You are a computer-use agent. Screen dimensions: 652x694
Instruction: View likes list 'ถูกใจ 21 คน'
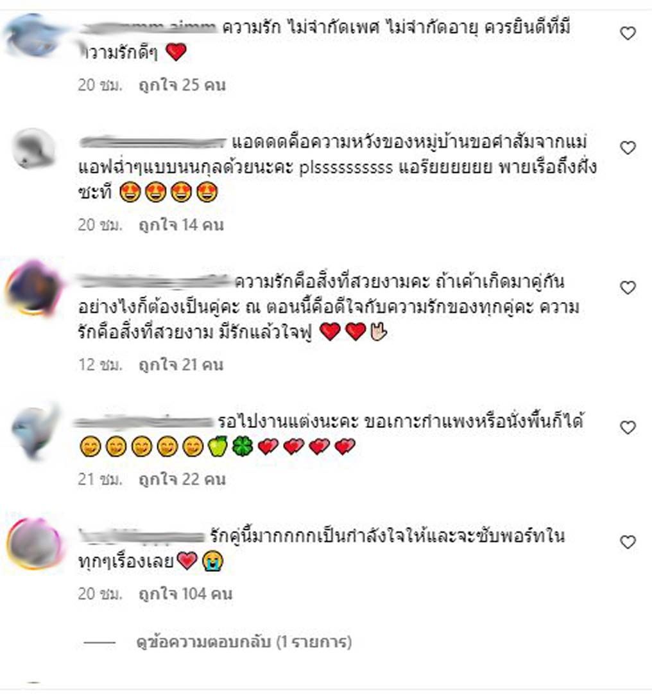click(x=181, y=365)
